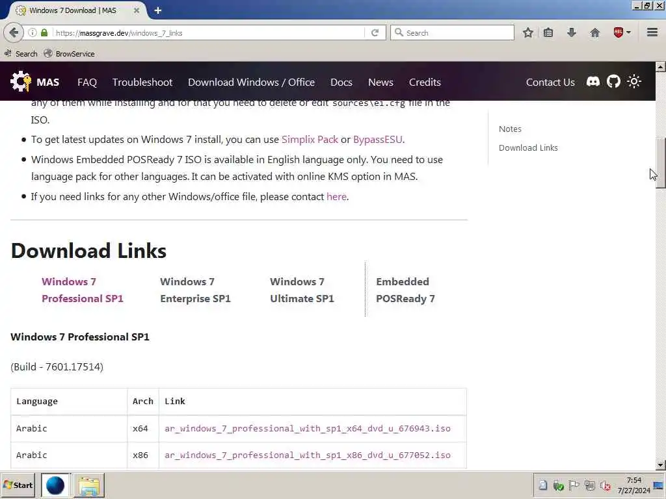Viewport: 666px width, 499px height.
Task: Click the document tray icon
Action: pyautogui.click(x=543, y=485)
